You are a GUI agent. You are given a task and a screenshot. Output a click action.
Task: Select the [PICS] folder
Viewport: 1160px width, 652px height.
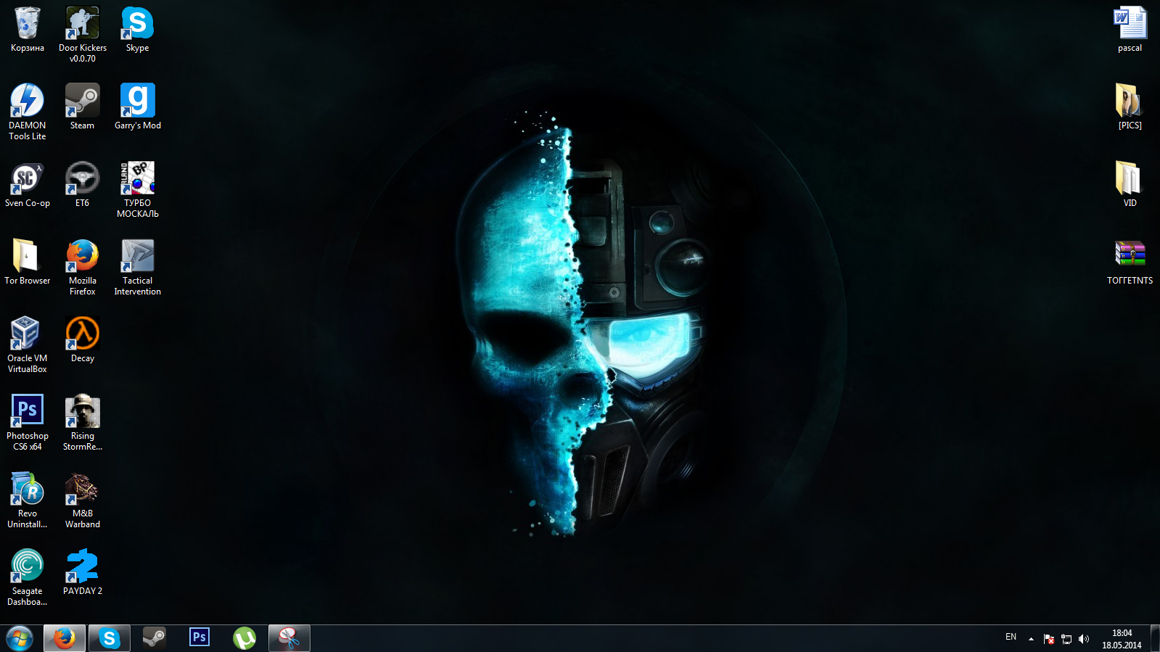click(1130, 107)
